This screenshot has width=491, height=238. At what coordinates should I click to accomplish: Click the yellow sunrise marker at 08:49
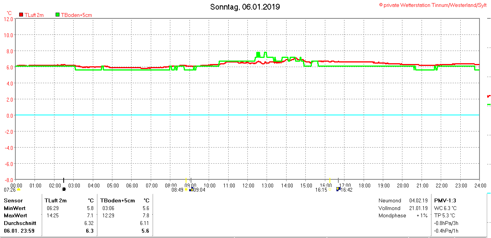[x=186, y=189]
